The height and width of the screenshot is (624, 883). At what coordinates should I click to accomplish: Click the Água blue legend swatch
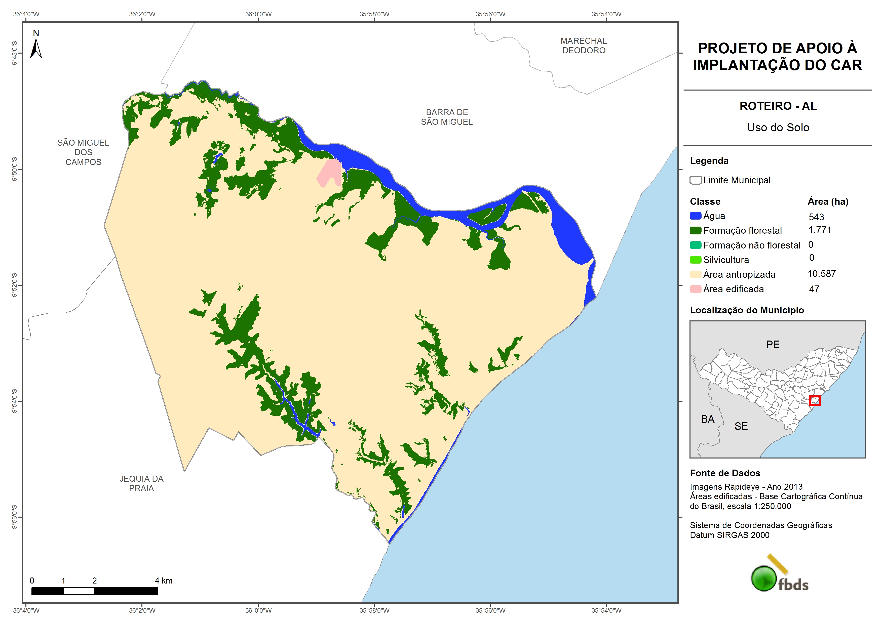[695, 216]
